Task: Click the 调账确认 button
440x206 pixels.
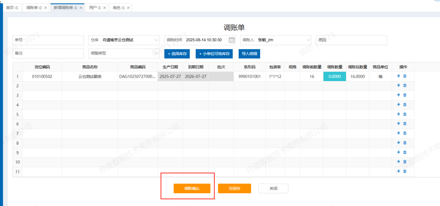Action: coord(192,188)
